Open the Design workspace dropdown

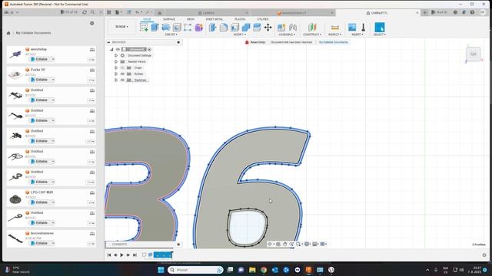pyautogui.click(x=121, y=27)
